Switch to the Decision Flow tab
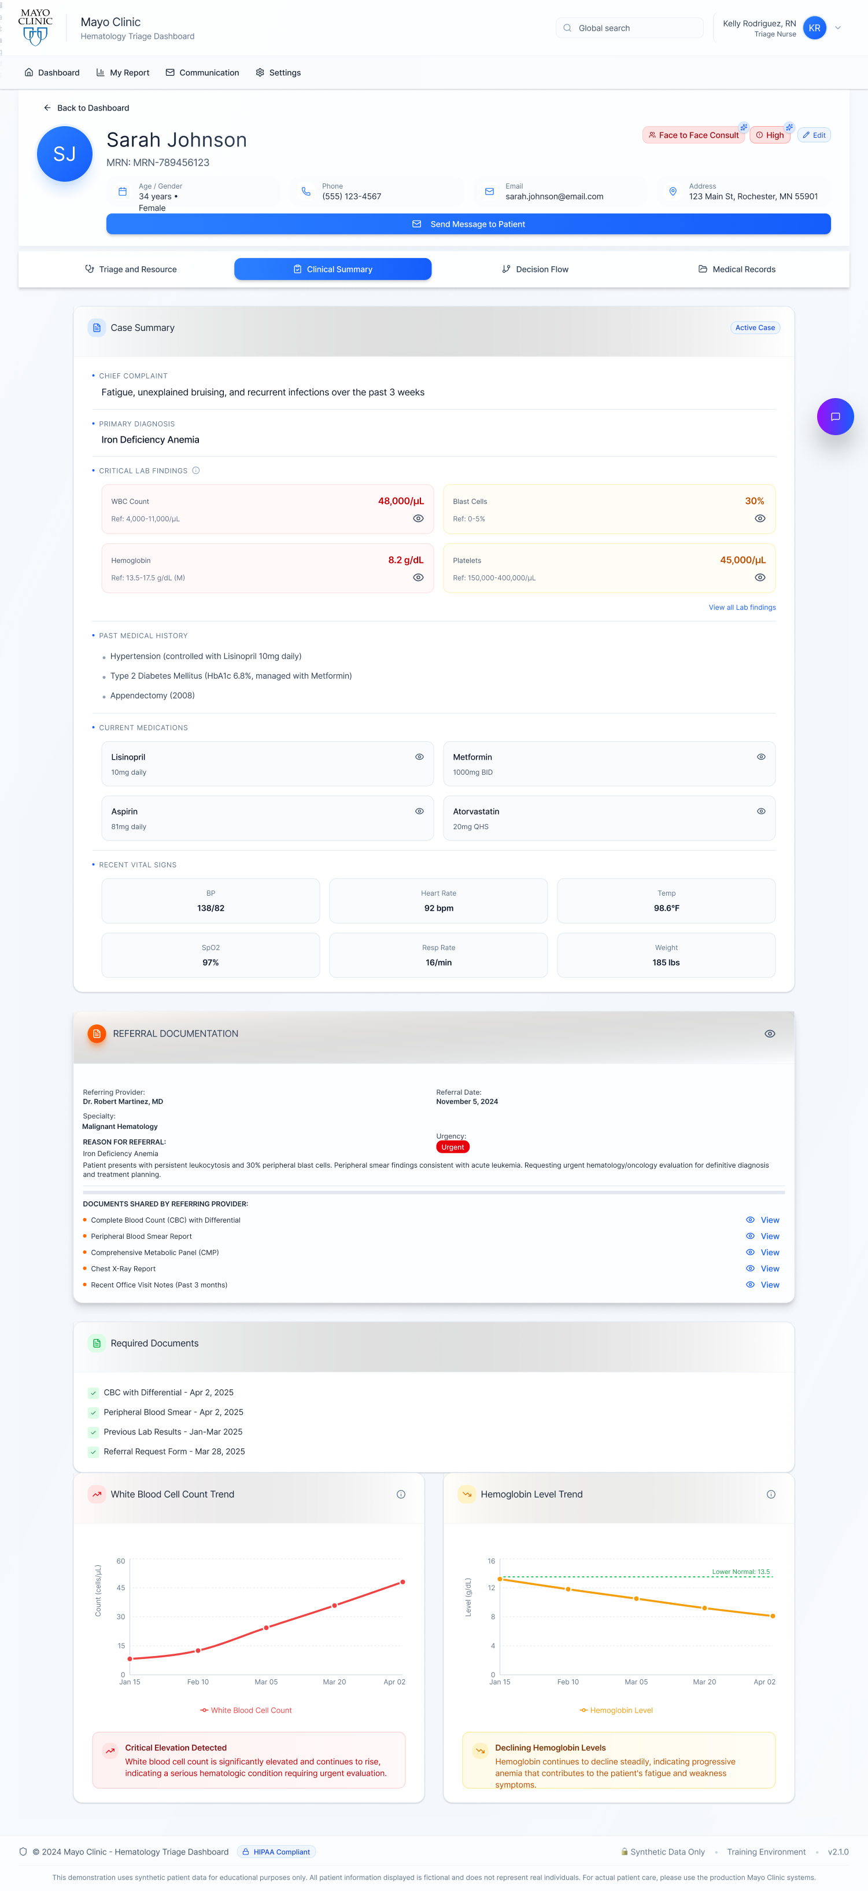The image size is (868, 1891). tap(535, 270)
